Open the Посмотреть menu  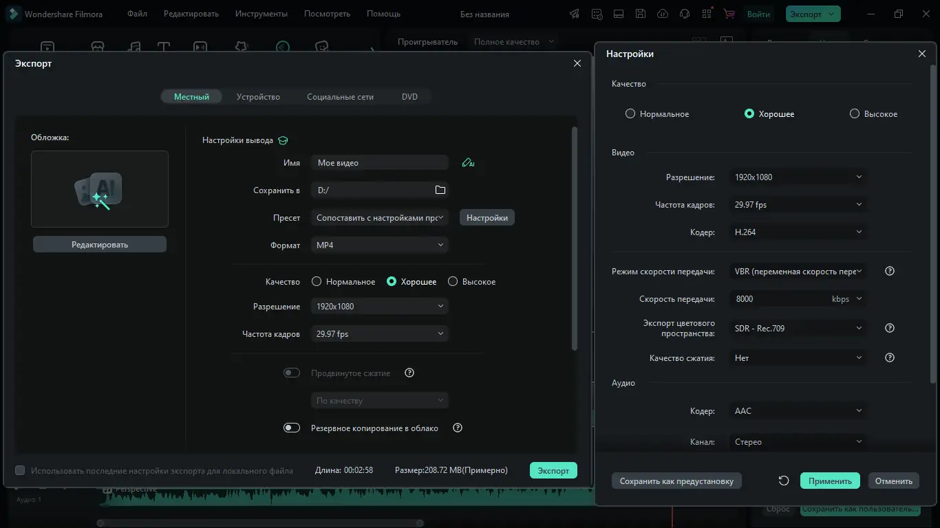(x=327, y=14)
